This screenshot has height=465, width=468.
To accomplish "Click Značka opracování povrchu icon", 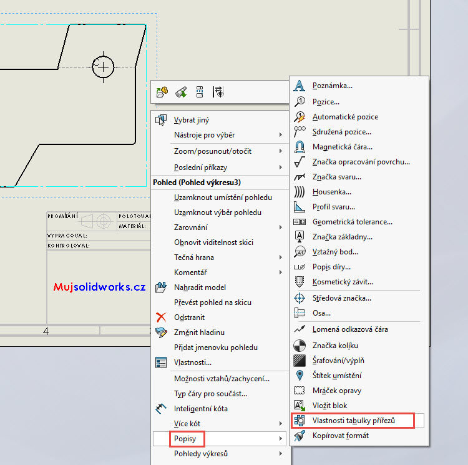I will tap(300, 162).
